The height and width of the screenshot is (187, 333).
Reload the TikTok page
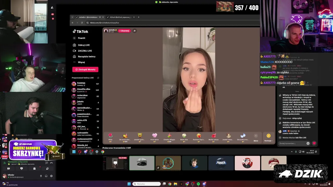tap(82, 23)
